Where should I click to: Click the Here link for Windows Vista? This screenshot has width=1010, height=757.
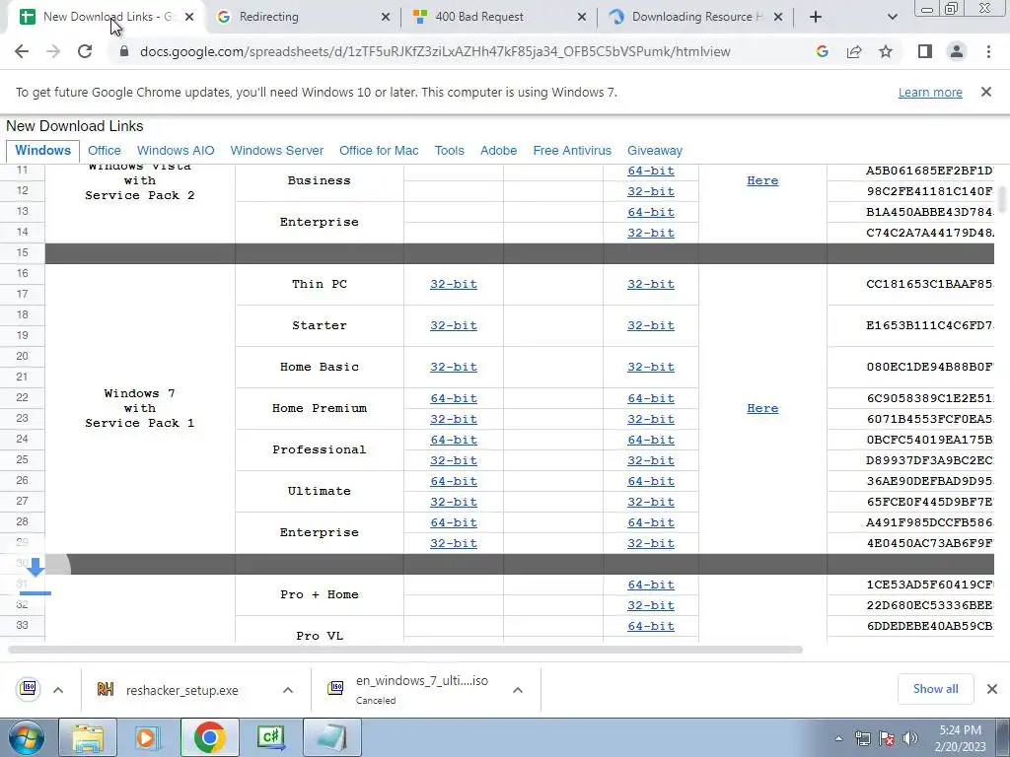pyautogui.click(x=762, y=181)
